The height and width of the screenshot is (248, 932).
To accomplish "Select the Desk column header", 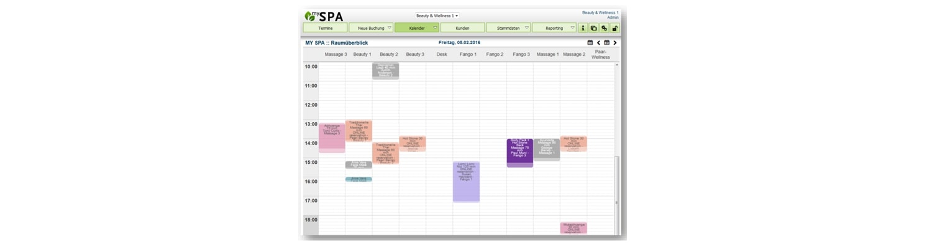I will click(442, 55).
